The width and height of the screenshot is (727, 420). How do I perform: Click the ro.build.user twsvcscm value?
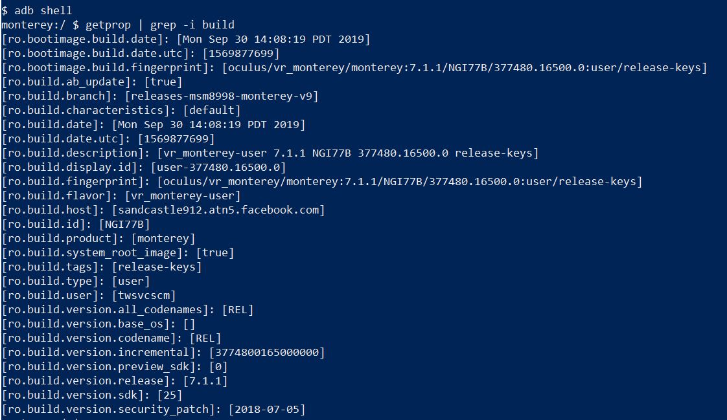coord(144,296)
